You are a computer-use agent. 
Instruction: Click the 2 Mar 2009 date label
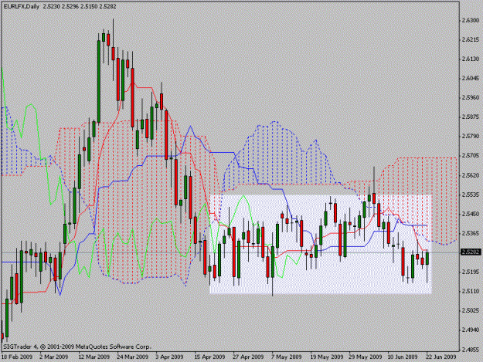53,357
